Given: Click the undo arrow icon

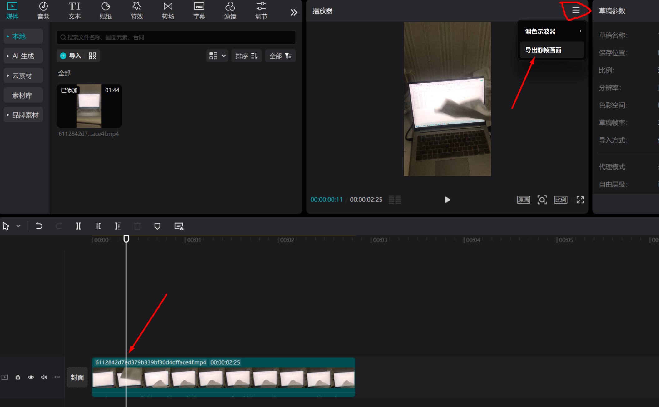Looking at the screenshot, I should point(39,226).
